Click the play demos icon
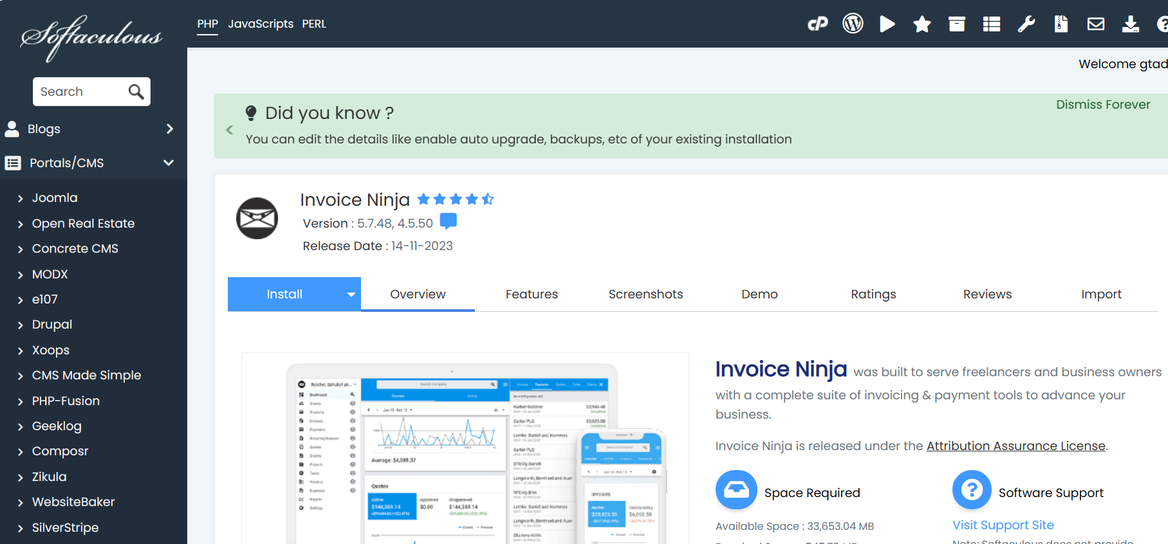1168x544 pixels. [x=887, y=24]
